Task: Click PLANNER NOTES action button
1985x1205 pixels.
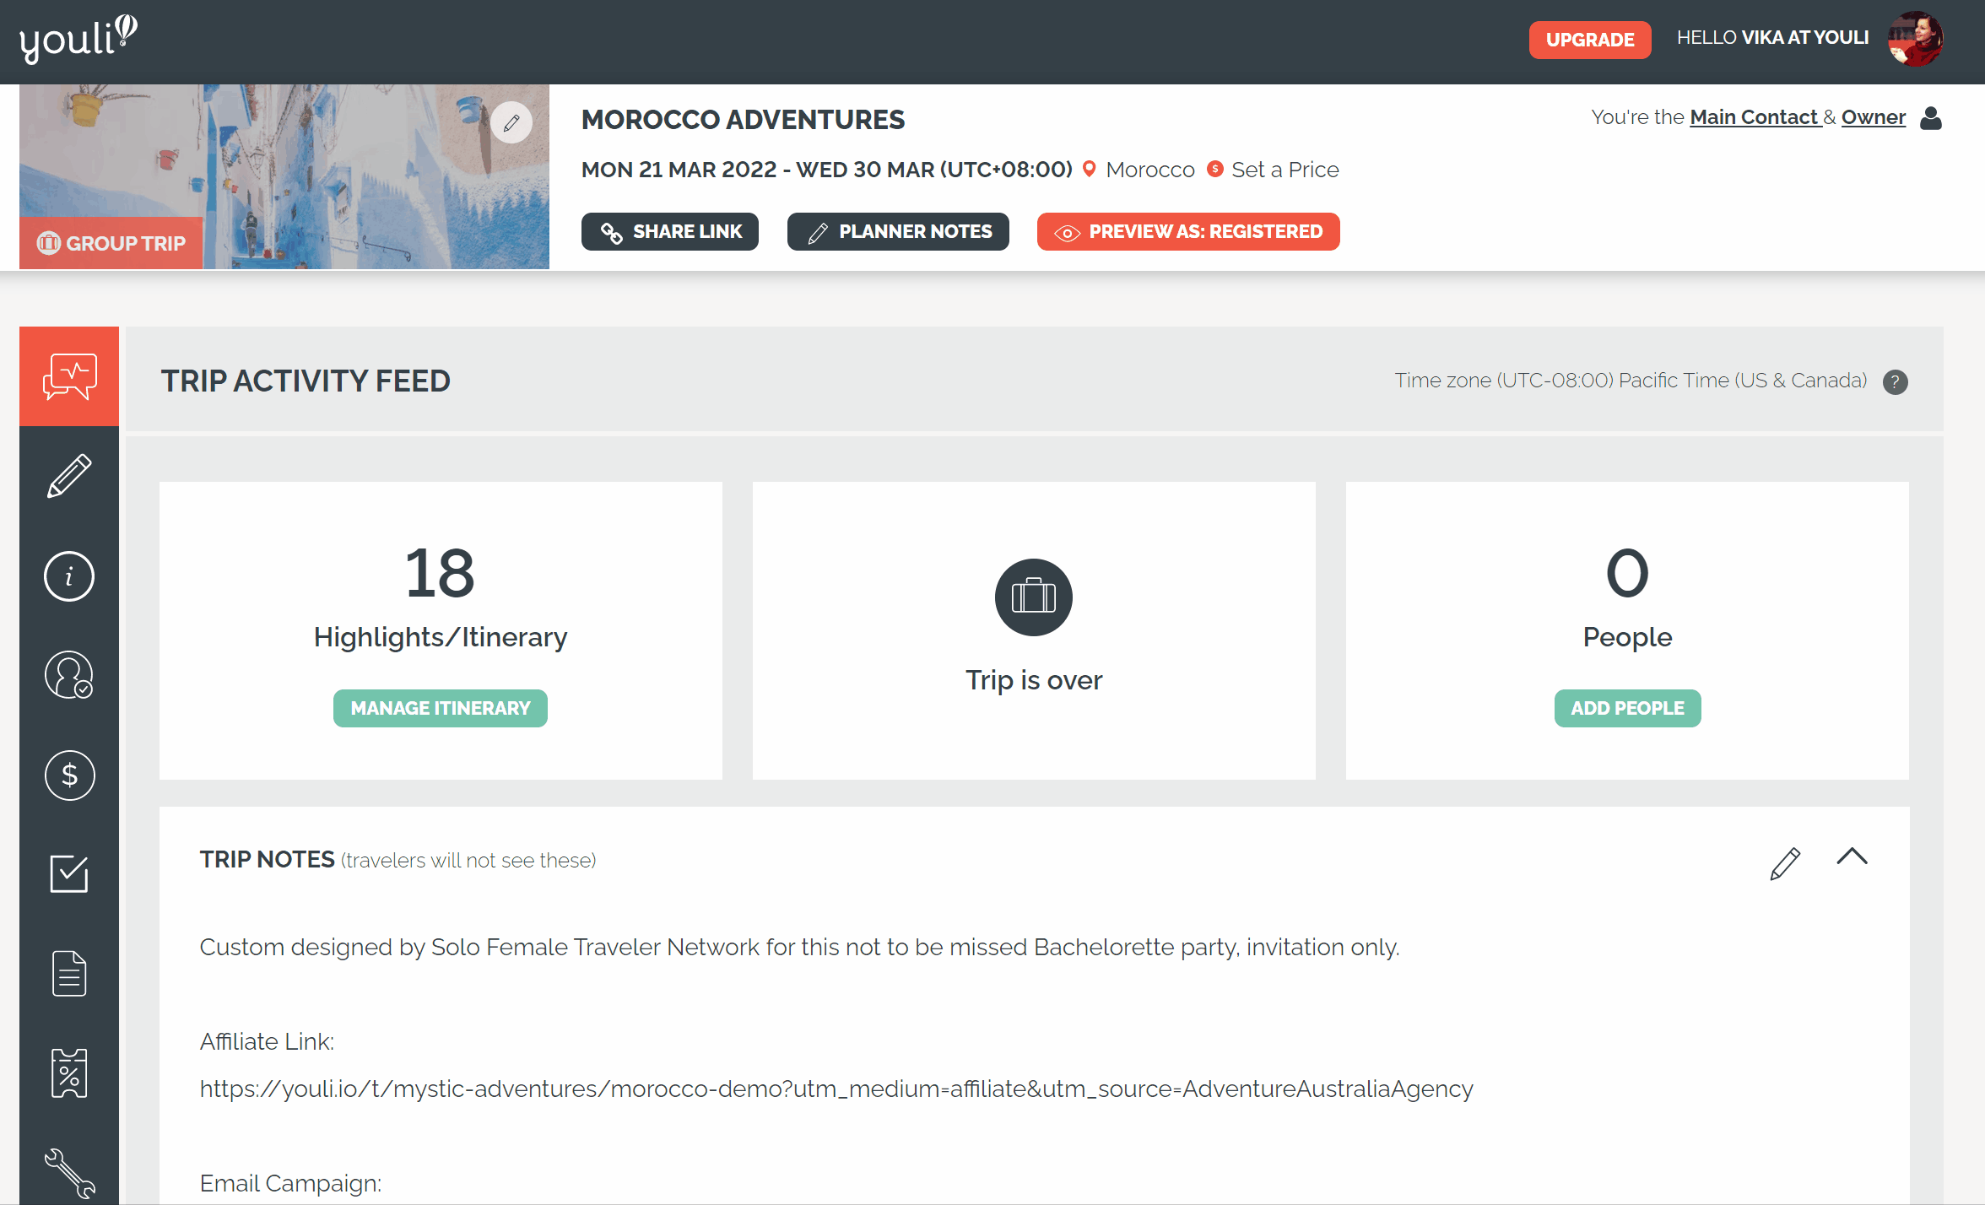Action: point(899,231)
